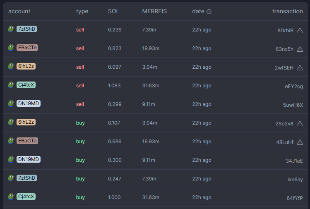Click frog avatar in 0.300 SOL buy row
Viewport: 310px width, 209px height.
11,159
